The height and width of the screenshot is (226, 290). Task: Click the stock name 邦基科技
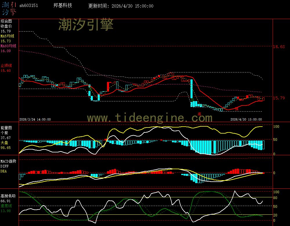[x=63, y=5]
